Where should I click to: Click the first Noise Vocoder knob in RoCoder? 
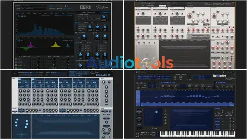click(x=218, y=86)
